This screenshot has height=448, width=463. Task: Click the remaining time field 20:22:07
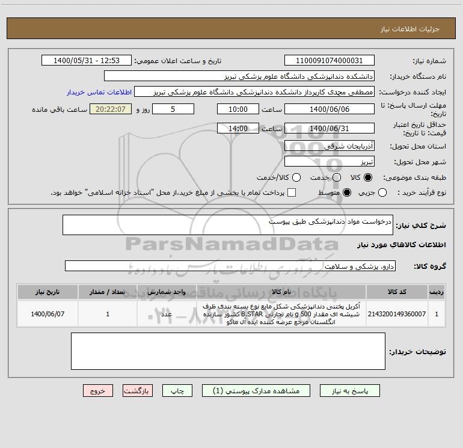pos(111,109)
